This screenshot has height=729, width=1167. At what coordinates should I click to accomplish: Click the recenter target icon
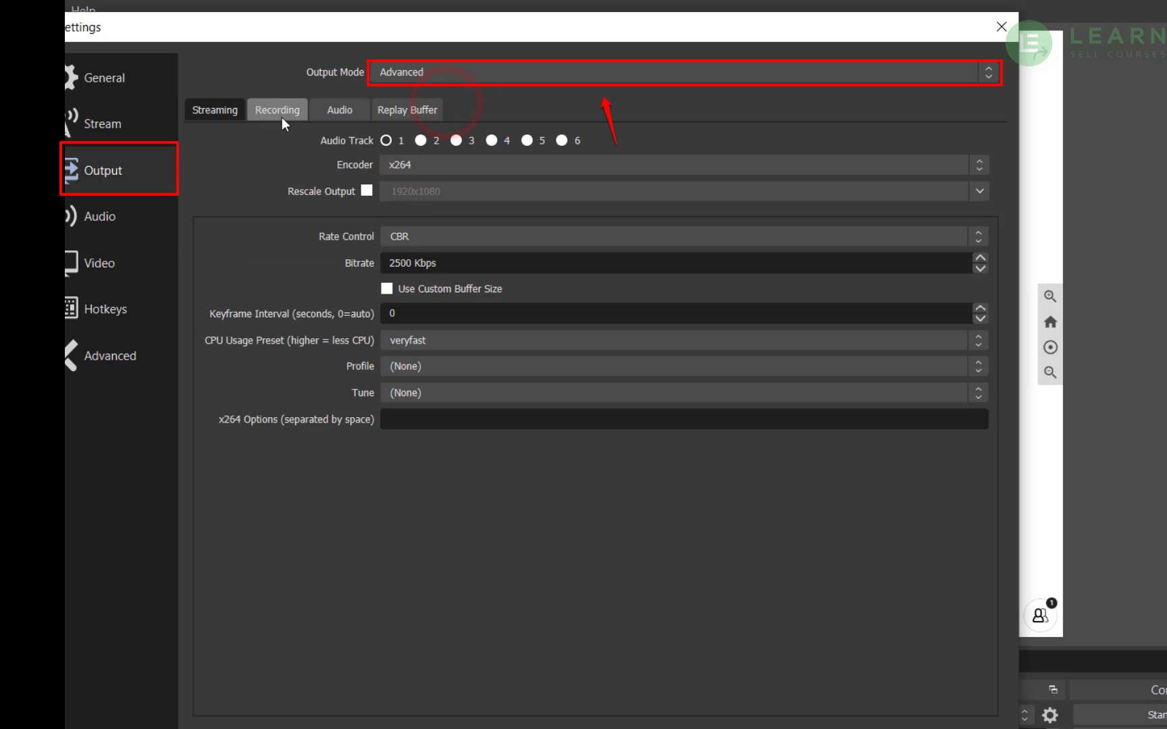coord(1050,347)
